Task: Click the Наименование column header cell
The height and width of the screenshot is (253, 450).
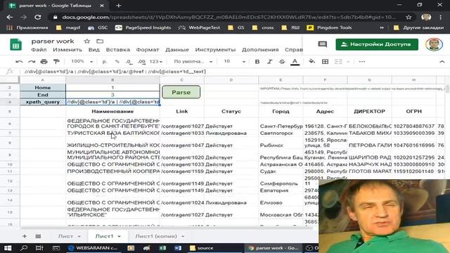Action: 112,111
